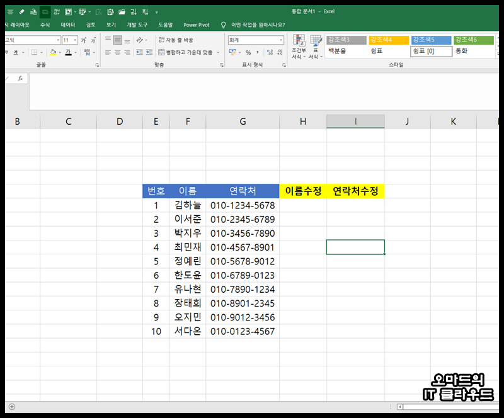Click the 연락처수정 header cell
This screenshot has width=504, height=418.
click(x=355, y=191)
